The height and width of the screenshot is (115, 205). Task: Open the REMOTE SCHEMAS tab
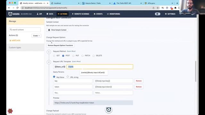80,14
